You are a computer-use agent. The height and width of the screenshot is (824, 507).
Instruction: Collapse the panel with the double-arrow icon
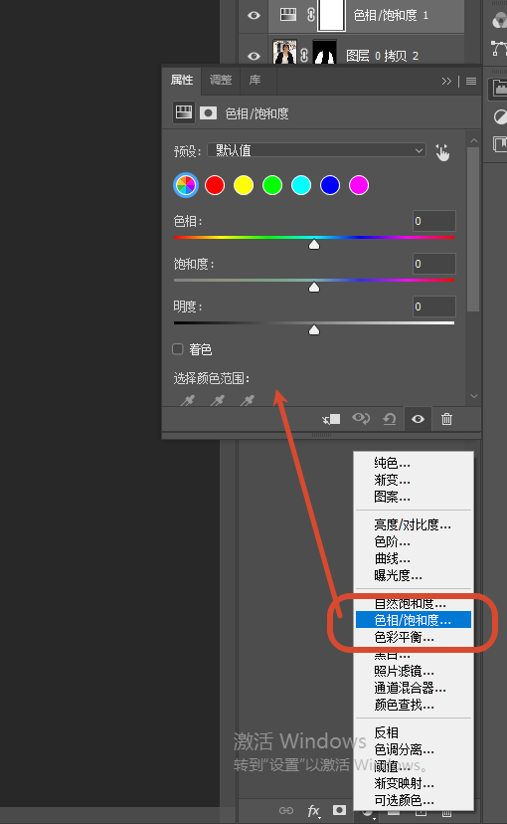[446, 81]
